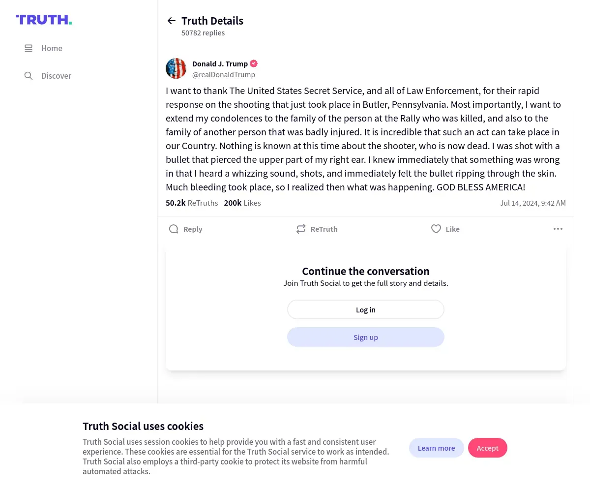This screenshot has height=492, width=590.
Task: Click the back arrow beside Truth Details
Action: [x=171, y=21]
